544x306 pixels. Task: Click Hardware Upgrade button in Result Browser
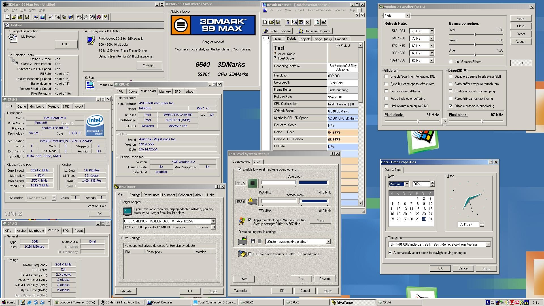click(314, 31)
